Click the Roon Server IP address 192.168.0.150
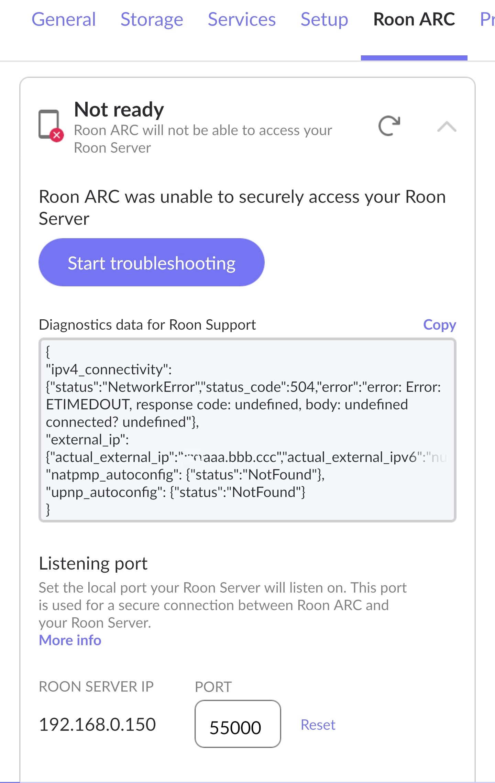 click(x=97, y=724)
